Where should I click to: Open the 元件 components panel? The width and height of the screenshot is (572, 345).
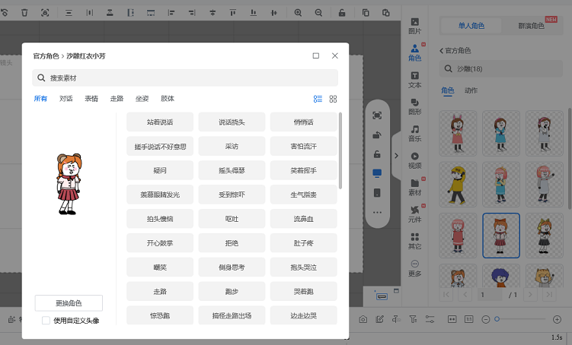click(x=415, y=215)
